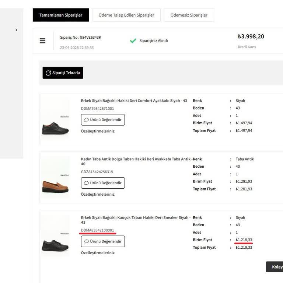Image resolution: width=283 pixels, height=283 pixels.
Task: Open the Erkek Siyah Bağcıklı Comfort Ayakkabı title
Action: click(x=134, y=101)
